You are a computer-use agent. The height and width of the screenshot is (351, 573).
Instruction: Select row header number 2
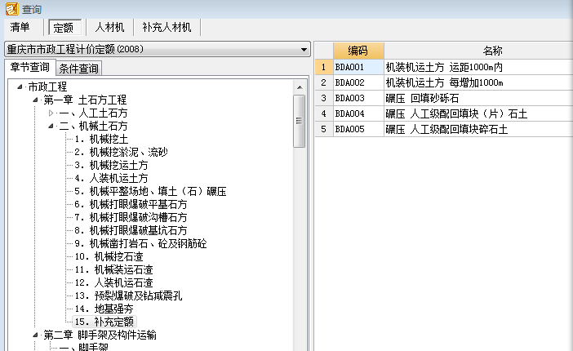[324, 82]
